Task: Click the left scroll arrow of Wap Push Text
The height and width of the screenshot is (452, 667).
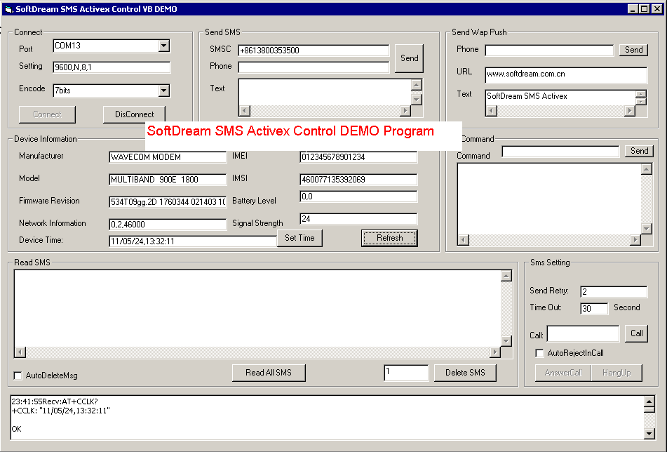Action: point(492,111)
